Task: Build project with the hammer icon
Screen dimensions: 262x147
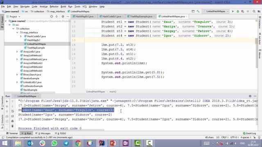Action: click(198, 11)
